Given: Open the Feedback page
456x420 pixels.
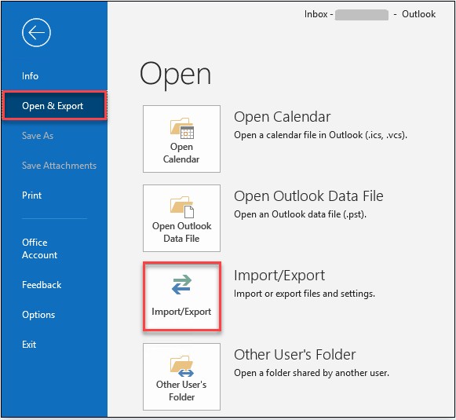Looking at the screenshot, I should [x=42, y=284].
